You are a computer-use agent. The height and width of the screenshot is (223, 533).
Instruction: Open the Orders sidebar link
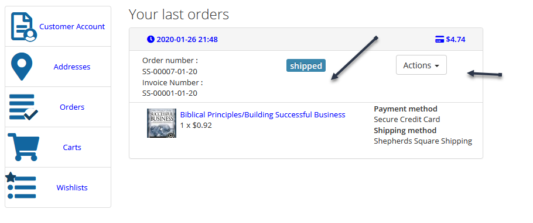72,107
